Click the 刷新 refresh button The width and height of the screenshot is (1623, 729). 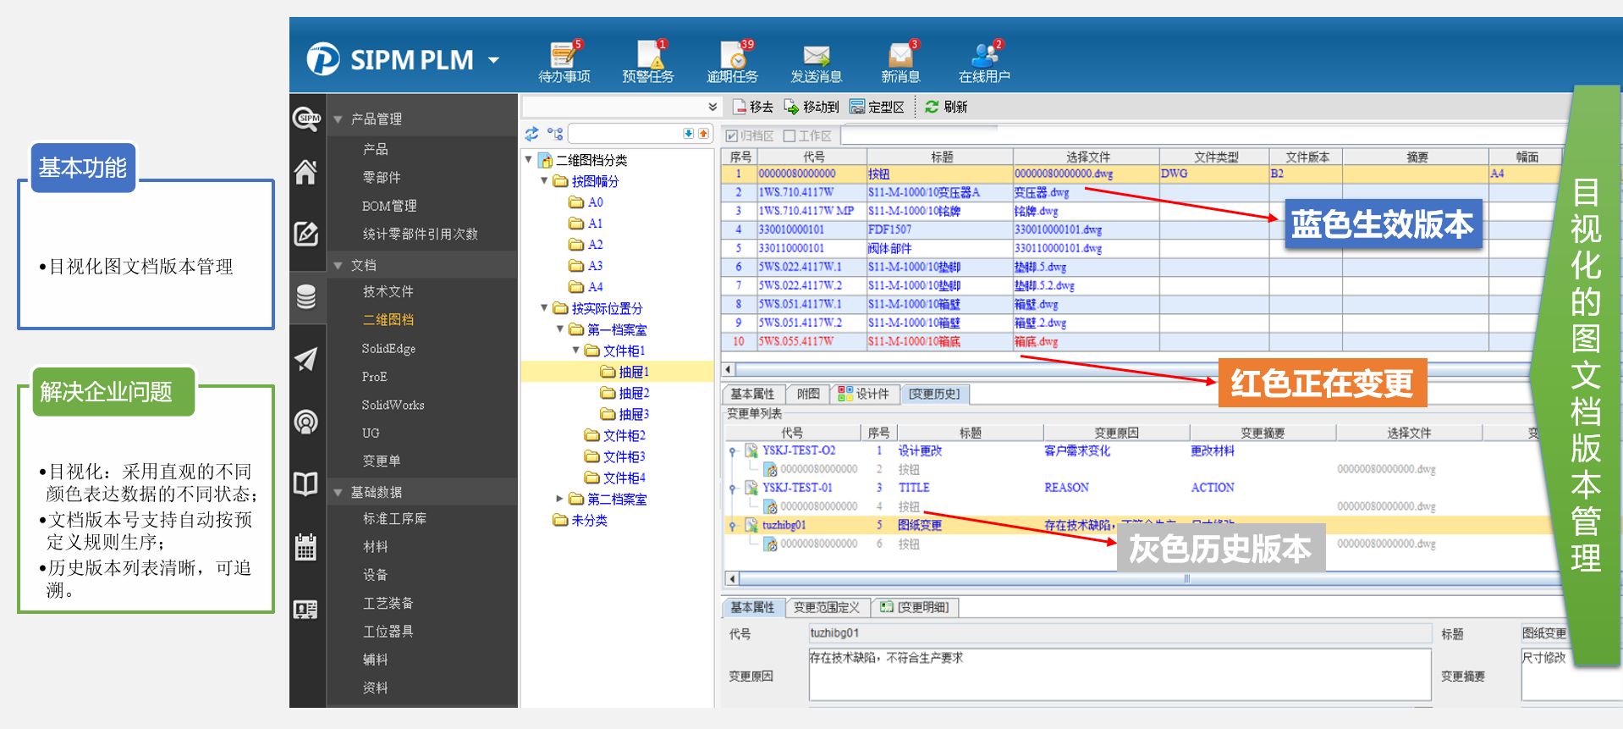[946, 107]
